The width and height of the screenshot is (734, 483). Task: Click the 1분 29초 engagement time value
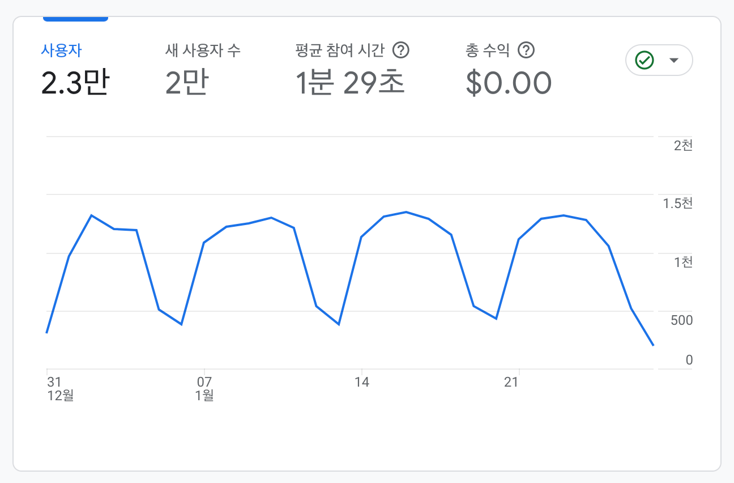351,83
